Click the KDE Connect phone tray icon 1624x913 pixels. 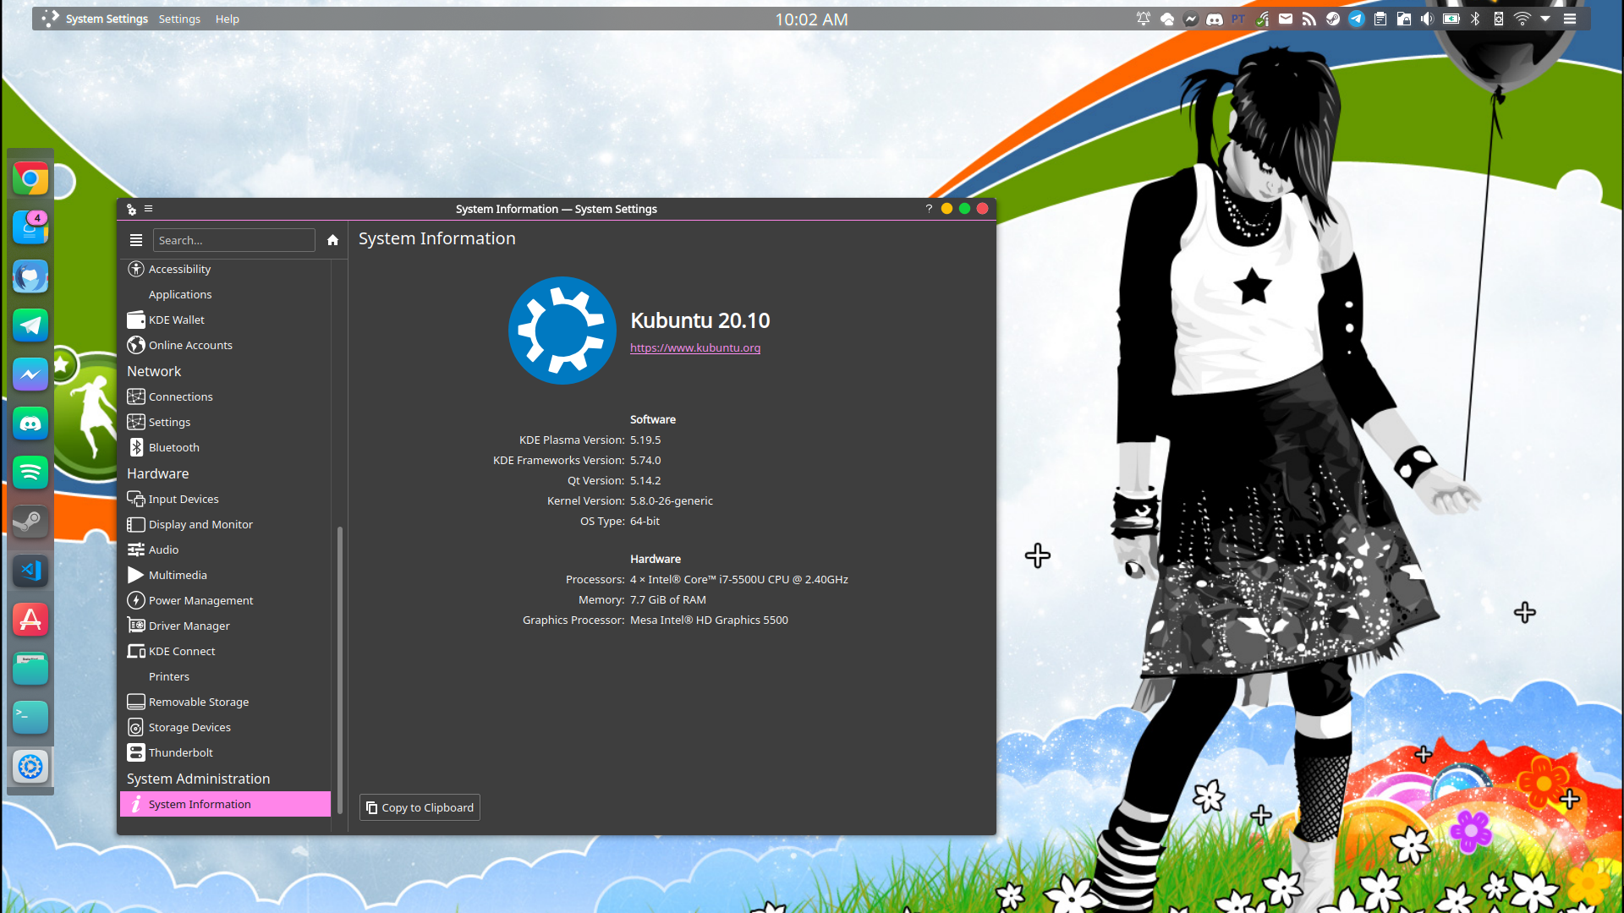pyautogui.click(x=1499, y=19)
